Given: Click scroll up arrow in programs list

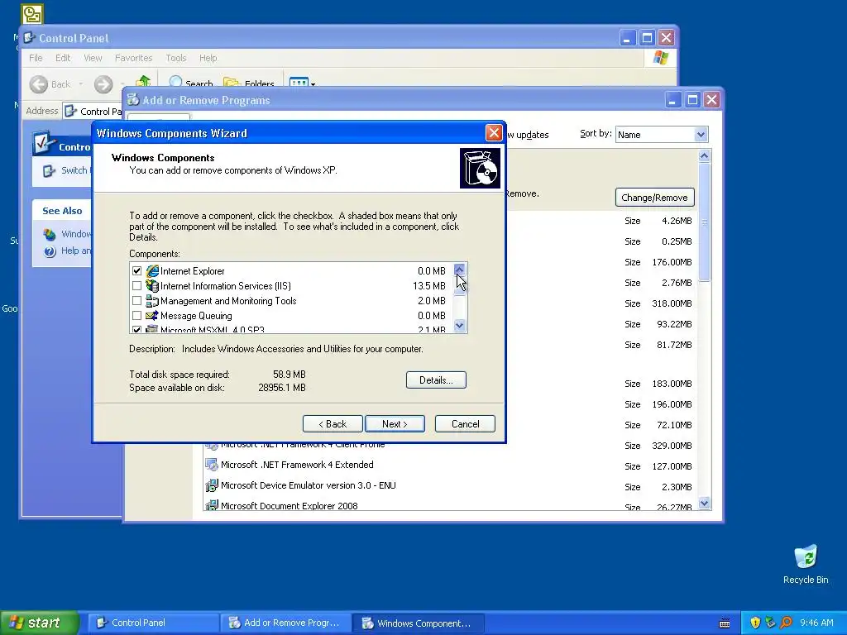Looking at the screenshot, I should tap(704, 156).
